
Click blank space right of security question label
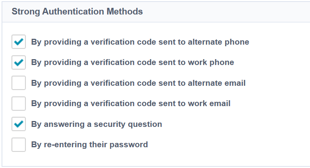236,124
